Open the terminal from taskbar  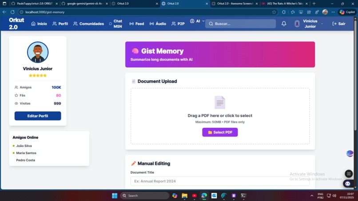243,196
